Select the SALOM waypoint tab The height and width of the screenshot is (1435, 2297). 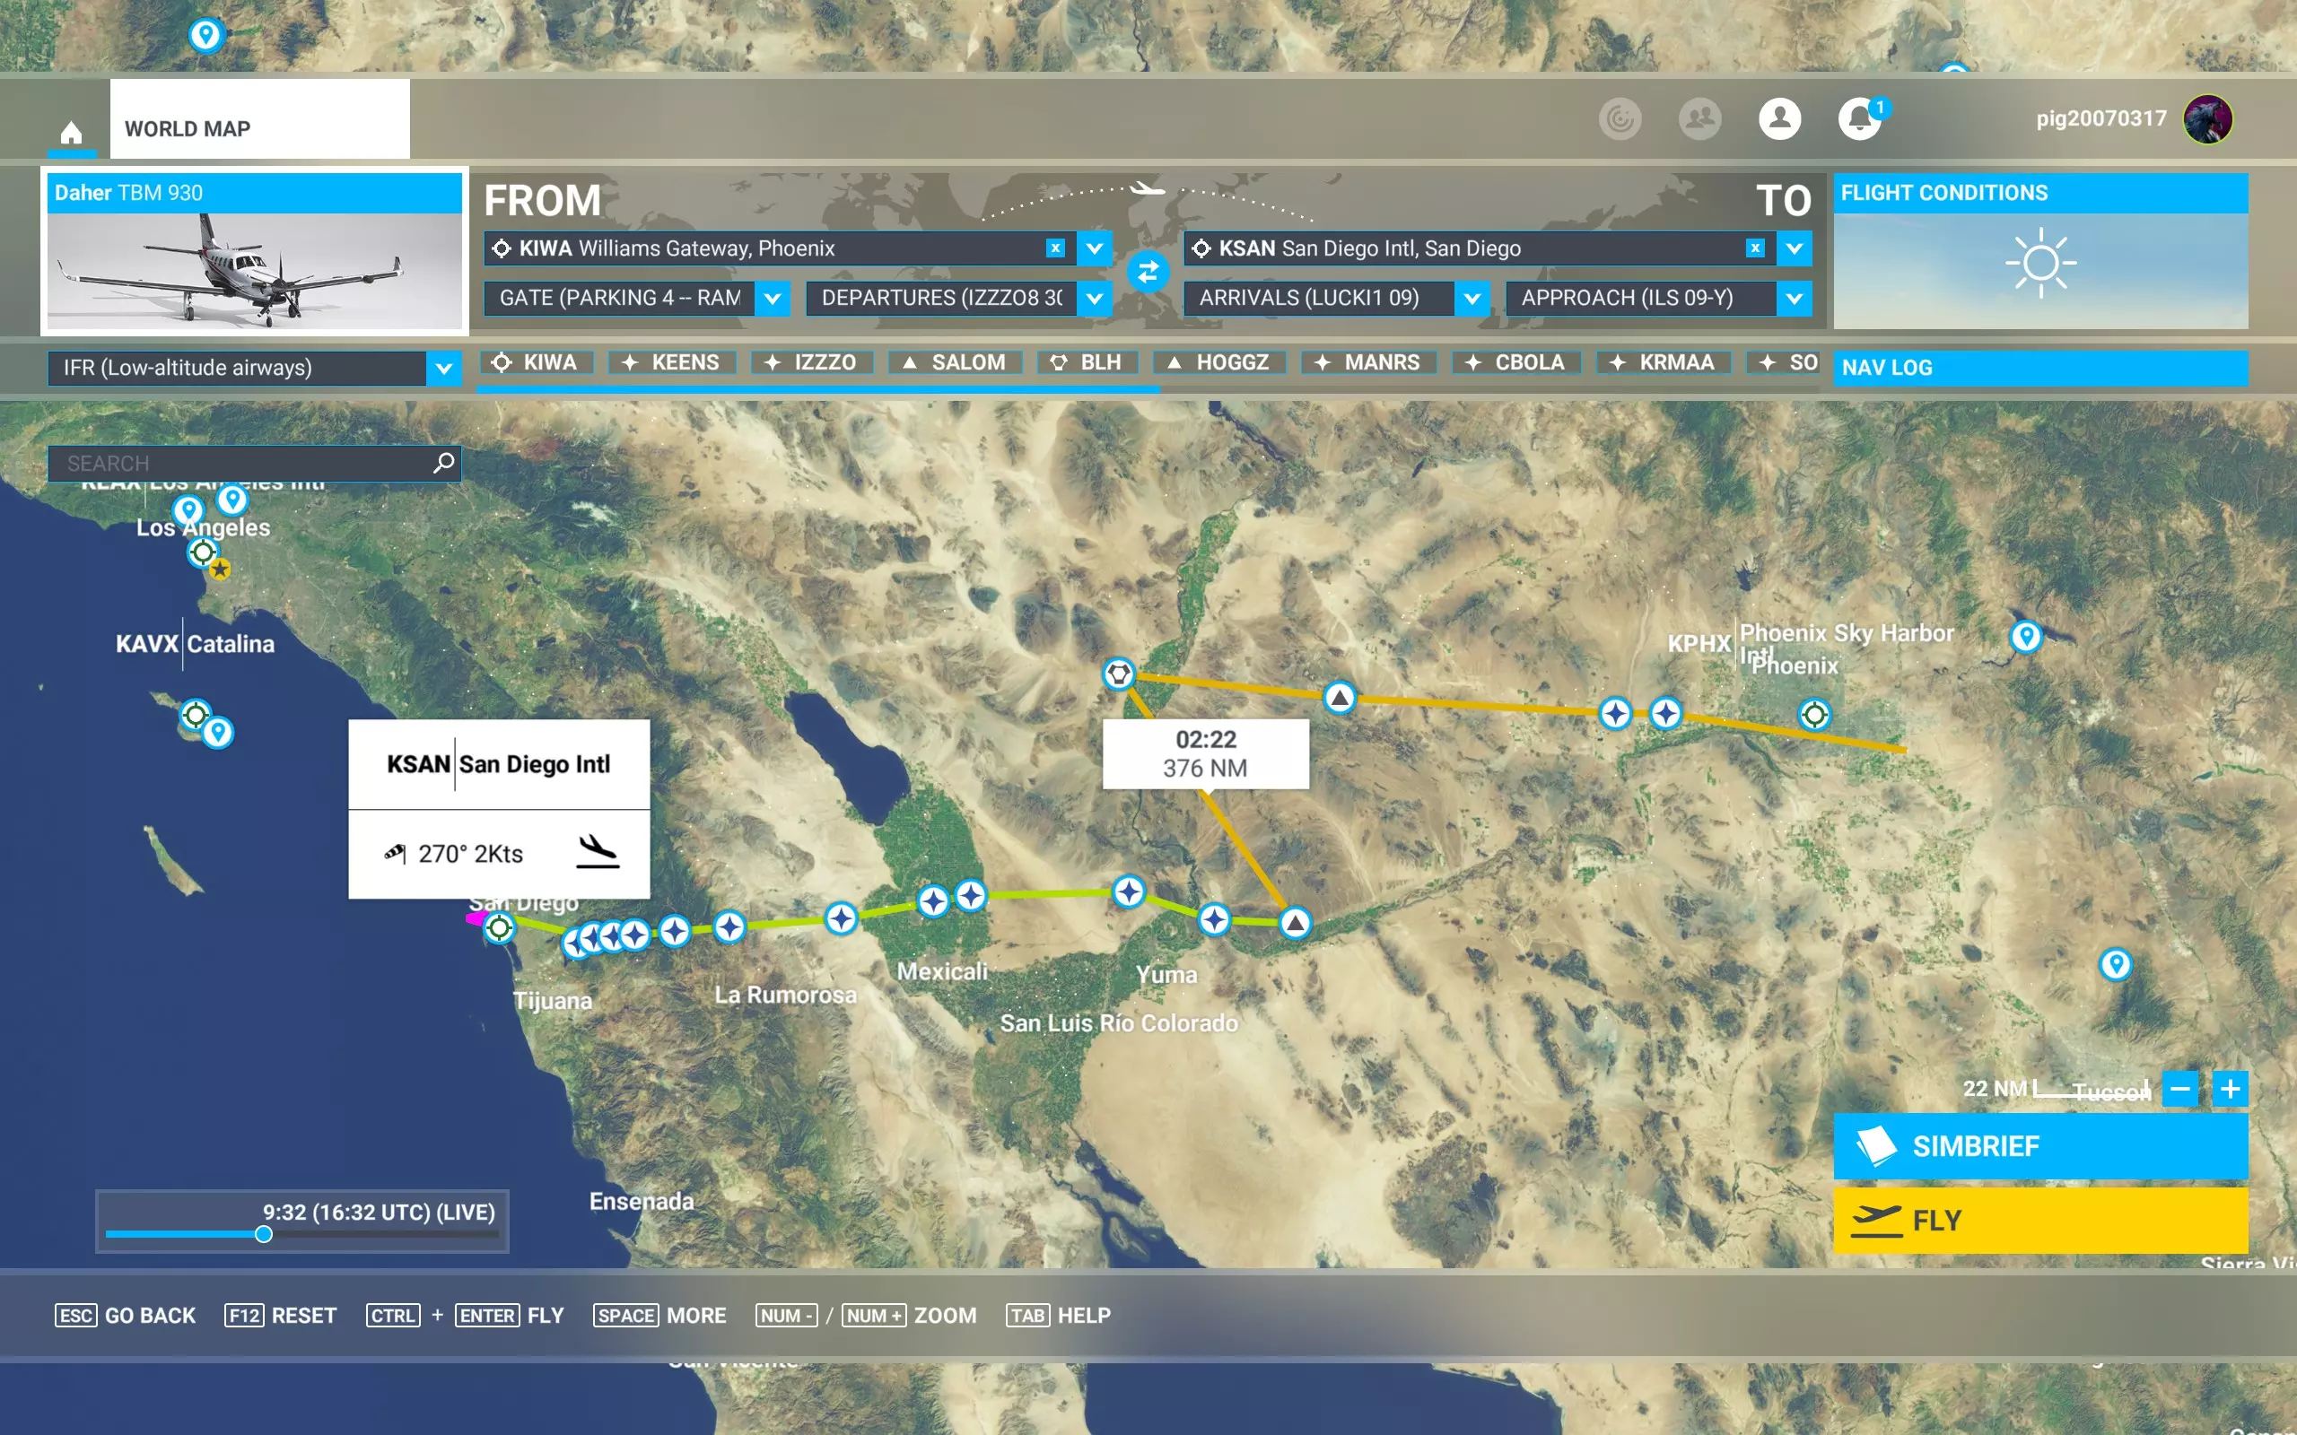coord(955,362)
